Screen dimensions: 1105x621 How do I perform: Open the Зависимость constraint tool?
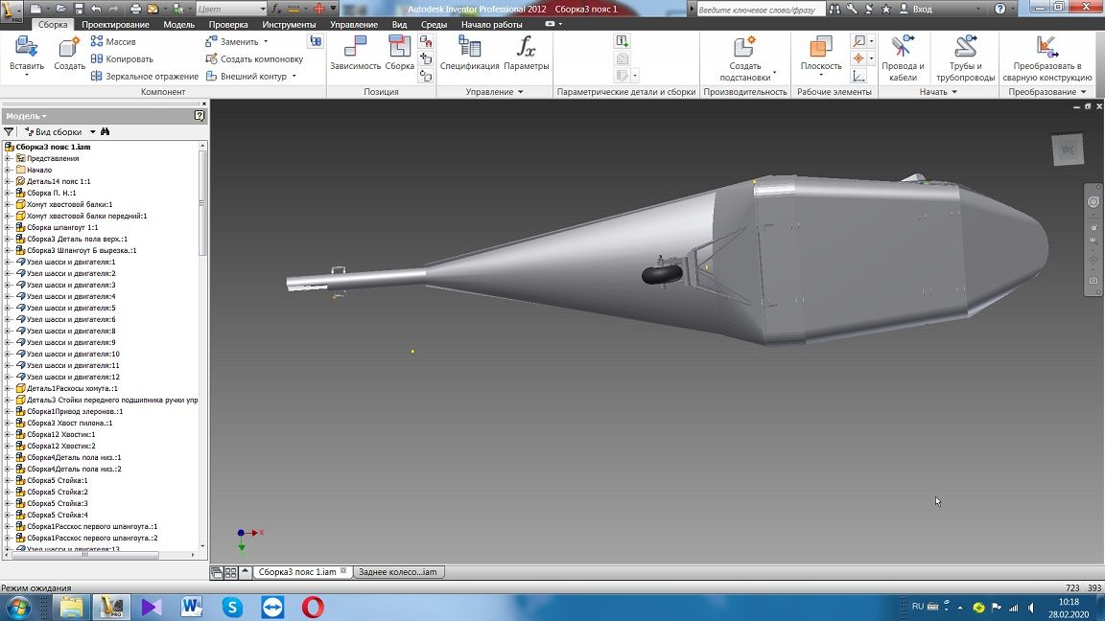tap(355, 48)
